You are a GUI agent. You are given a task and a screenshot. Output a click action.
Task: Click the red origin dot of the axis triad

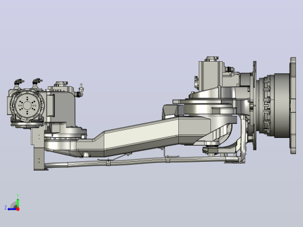click(18, 209)
